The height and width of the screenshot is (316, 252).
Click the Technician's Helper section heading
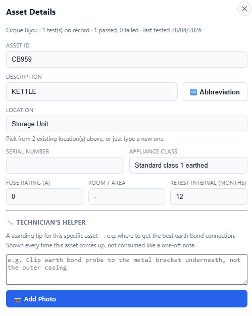51,222
